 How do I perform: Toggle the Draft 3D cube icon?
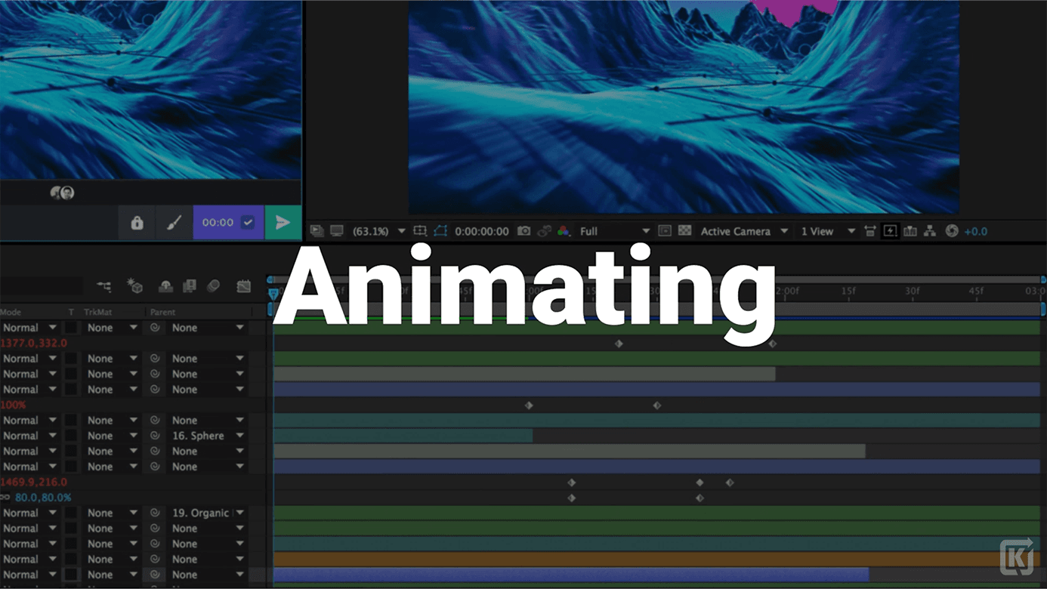pyautogui.click(x=134, y=285)
